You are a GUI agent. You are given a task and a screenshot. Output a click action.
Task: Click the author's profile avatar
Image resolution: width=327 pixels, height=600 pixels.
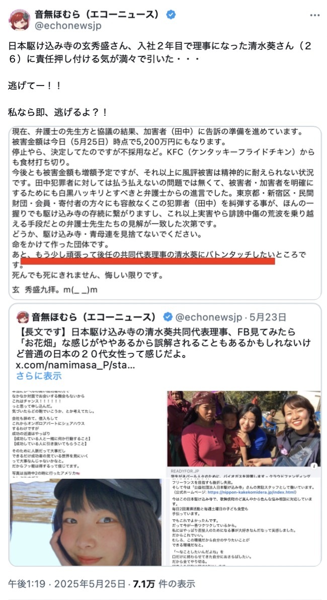pos(20,20)
